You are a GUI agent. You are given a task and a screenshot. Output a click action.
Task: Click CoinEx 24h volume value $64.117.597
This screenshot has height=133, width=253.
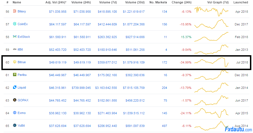(x=82, y=24)
